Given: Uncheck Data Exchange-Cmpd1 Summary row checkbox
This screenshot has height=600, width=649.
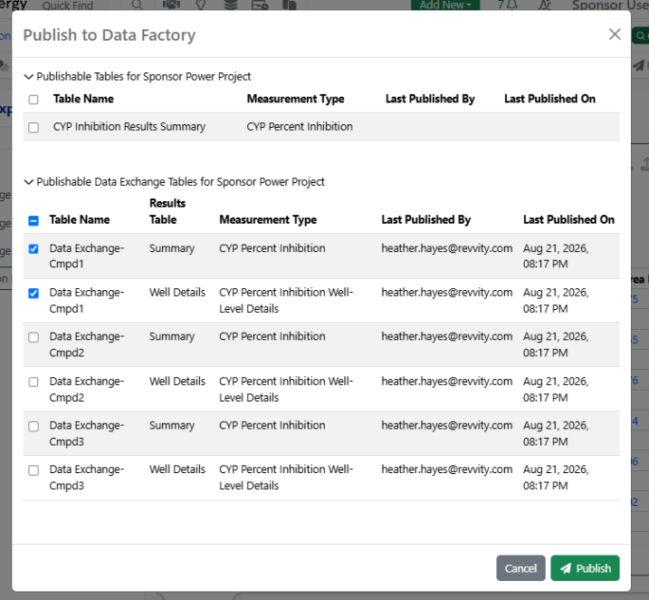Looking at the screenshot, I should click(x=33, y=248).
